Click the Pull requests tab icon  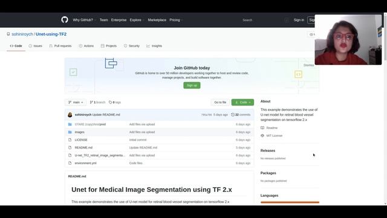point(51,46)
